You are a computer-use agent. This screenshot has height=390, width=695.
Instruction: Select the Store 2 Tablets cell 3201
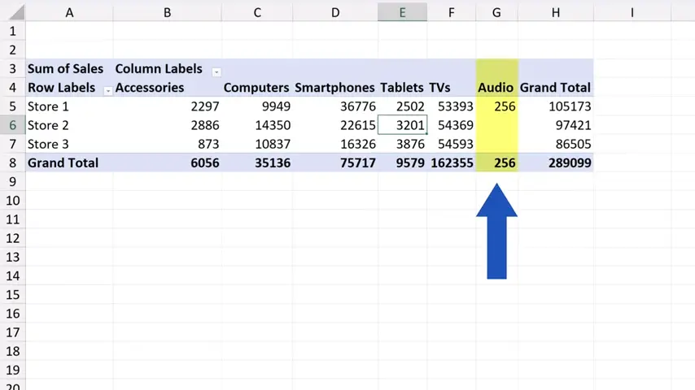(402, 125)
